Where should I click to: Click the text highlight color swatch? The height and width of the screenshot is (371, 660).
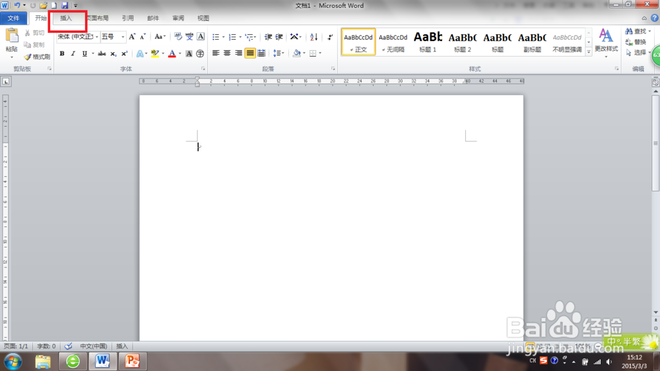155,53
